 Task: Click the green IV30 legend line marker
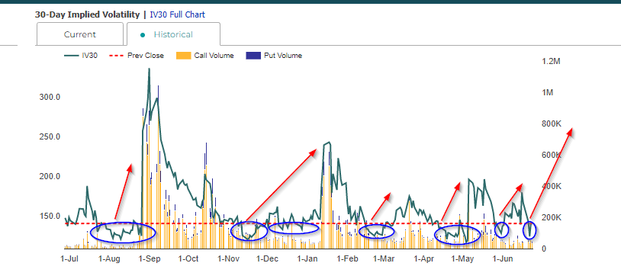pyautogui.click(x=71, y=56)
